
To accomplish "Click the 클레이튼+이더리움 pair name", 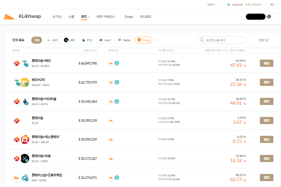I will tap(44, 99).
